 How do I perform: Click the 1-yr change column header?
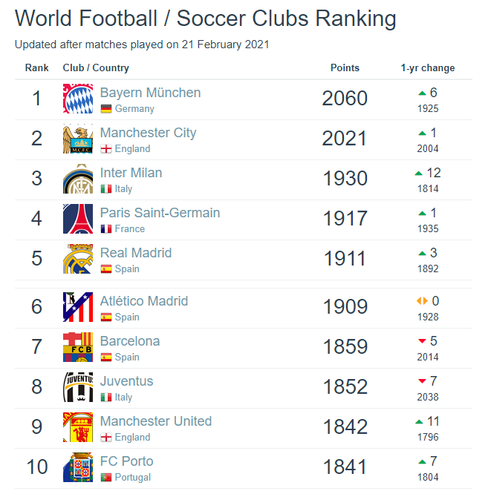428,67
